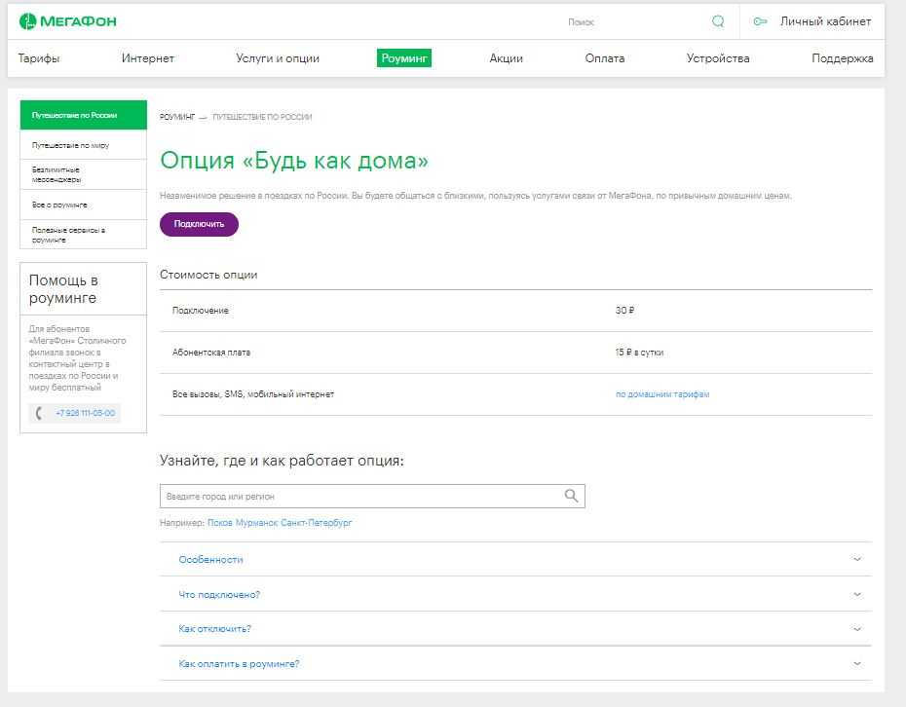Open the Услуги и опции menu
Viewport: 906px width, 707px height.
[x=277, y=58]
